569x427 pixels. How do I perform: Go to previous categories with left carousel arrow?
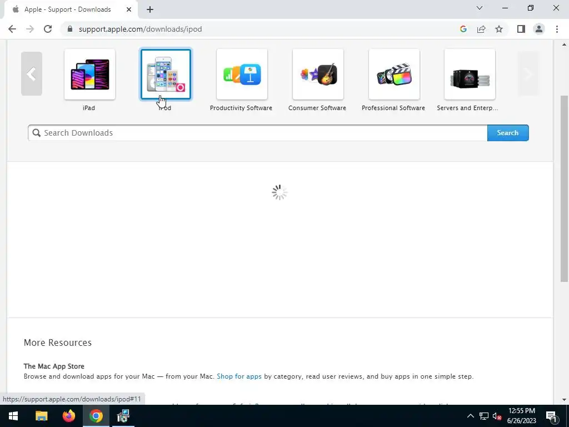[x=32, y=74]
